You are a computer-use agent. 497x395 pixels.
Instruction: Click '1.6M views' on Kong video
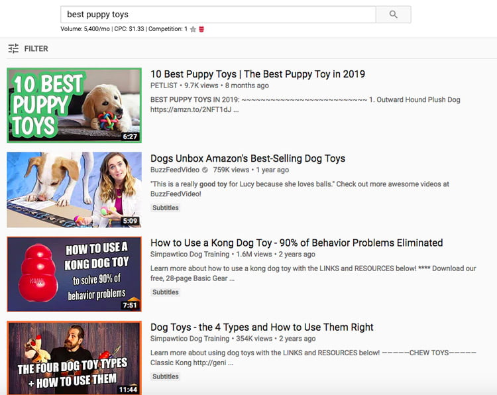[x=254, y=254]
